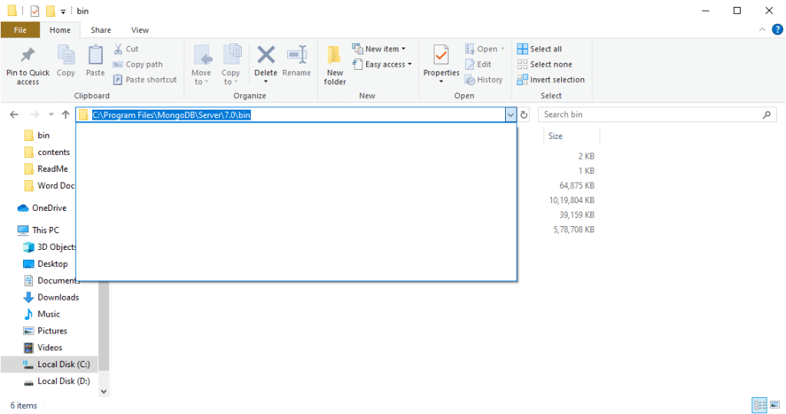Click the Cut scissors option
This screenshot has width=786, height=414.
point(126,48)
